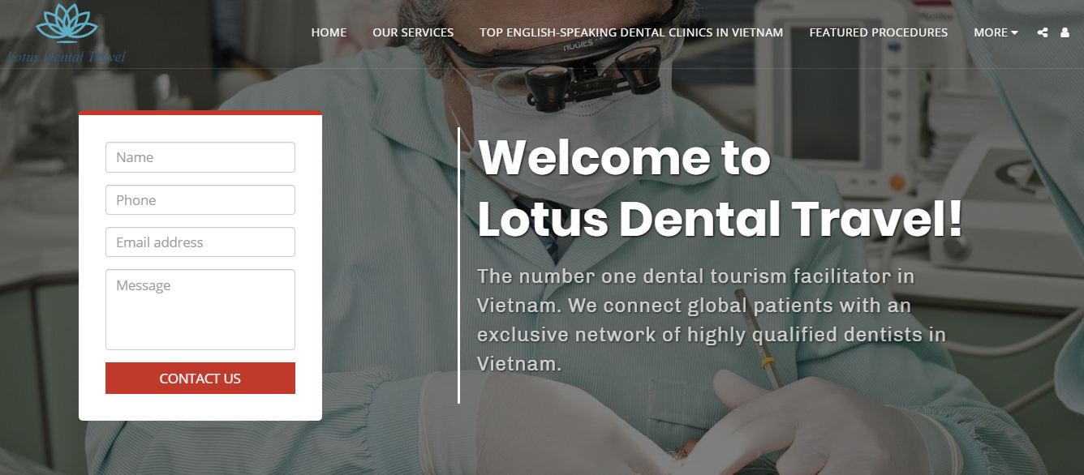Click the lotus flower logo icon
Viewport: 1084px width, 475px height.
click(x=67, y=22)
